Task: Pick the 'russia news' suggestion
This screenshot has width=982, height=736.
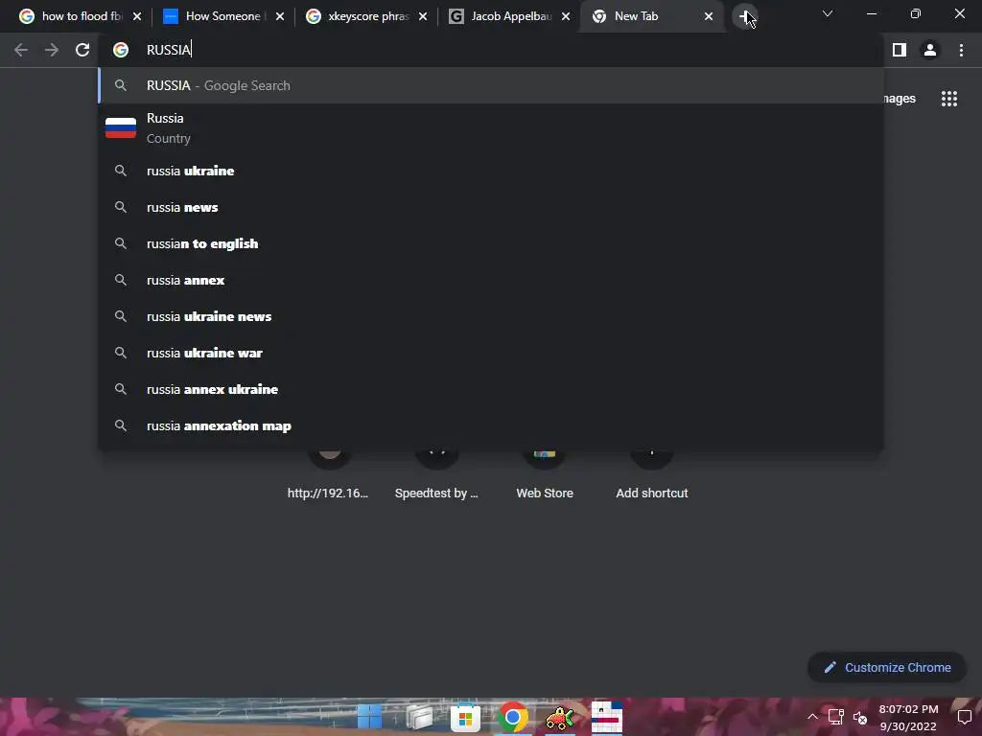Action: click(x=492, y=207)
